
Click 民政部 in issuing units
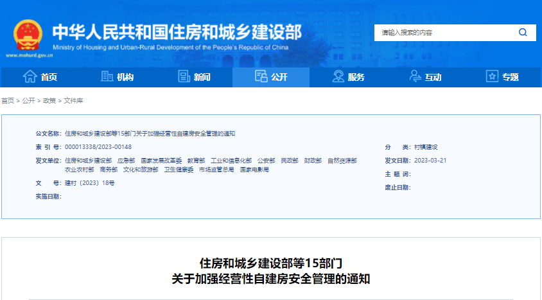click(x=290, y=161)
